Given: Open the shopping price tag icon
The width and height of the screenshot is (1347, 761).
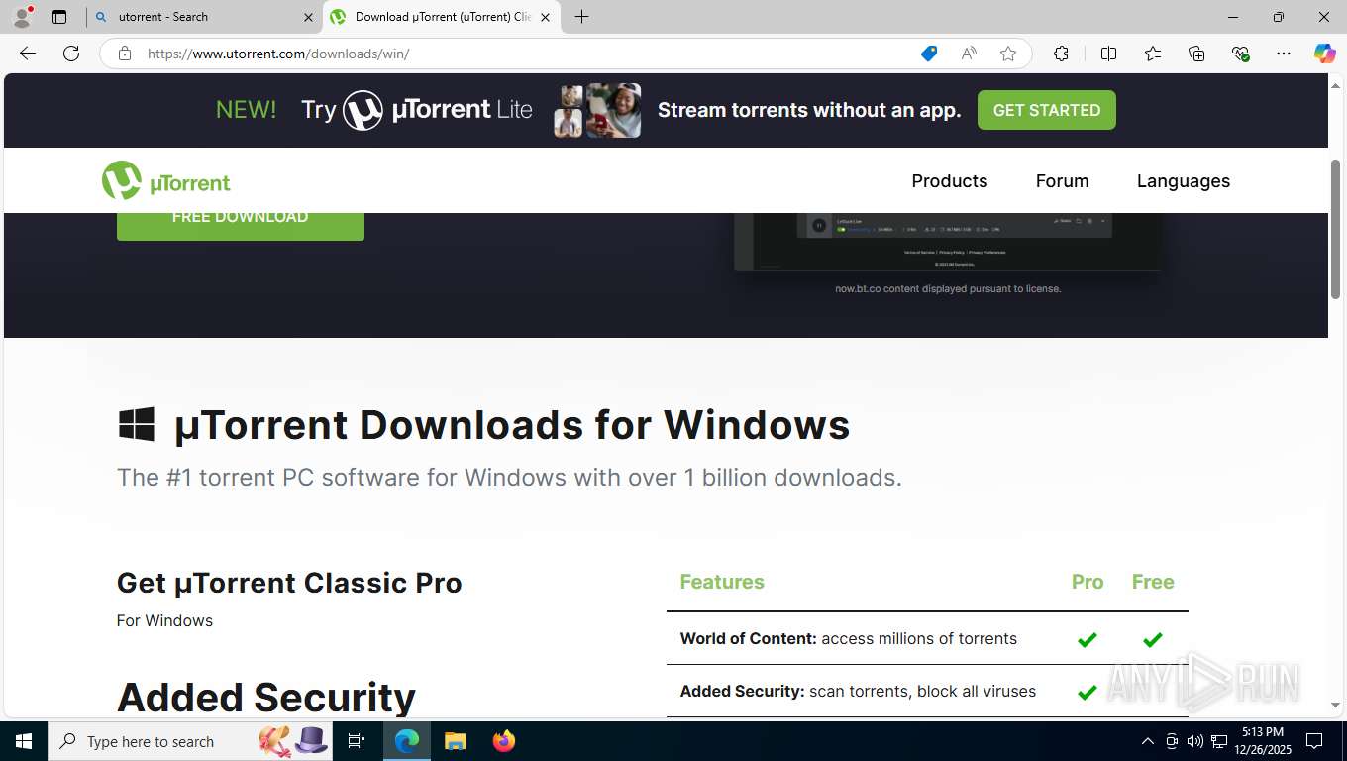Looking at the screenshot, I should point(929,54).
